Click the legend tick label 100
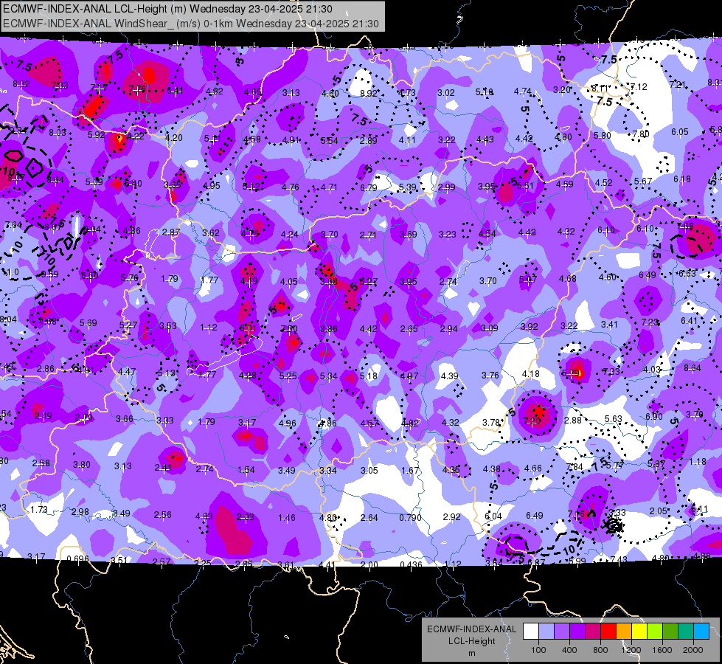 pos(538,650)
